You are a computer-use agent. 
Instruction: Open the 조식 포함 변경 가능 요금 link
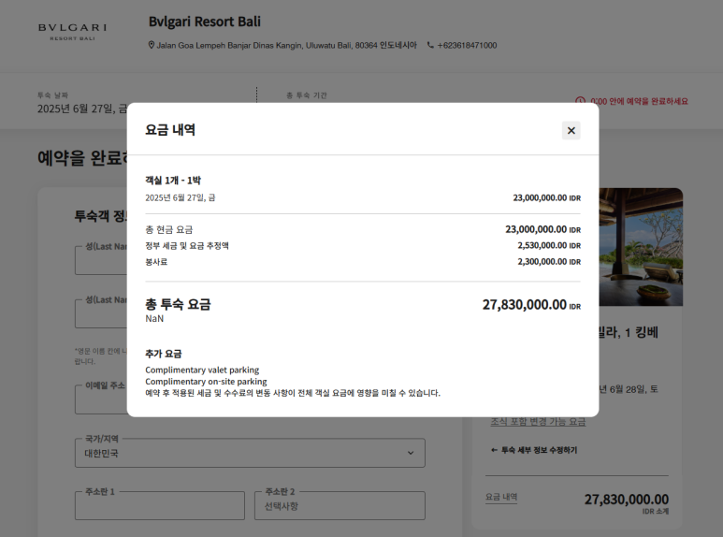pos(538,422)
